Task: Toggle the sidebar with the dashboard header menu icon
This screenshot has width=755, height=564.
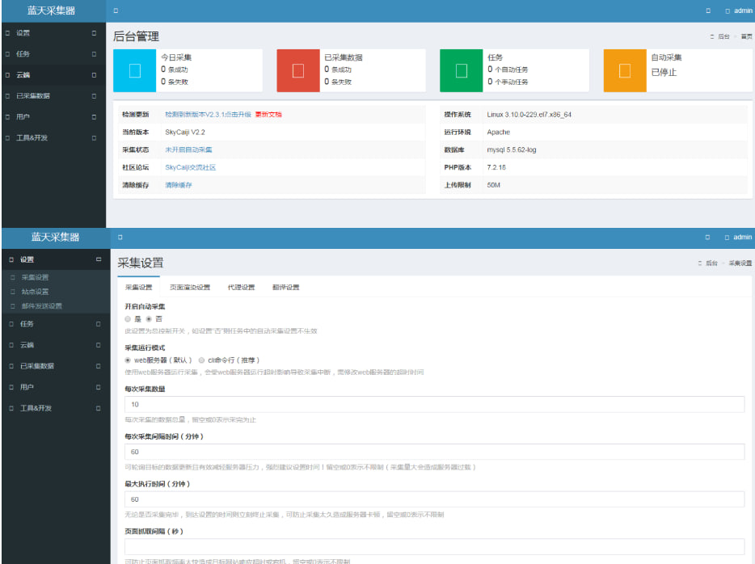Action: pos(116,11)
